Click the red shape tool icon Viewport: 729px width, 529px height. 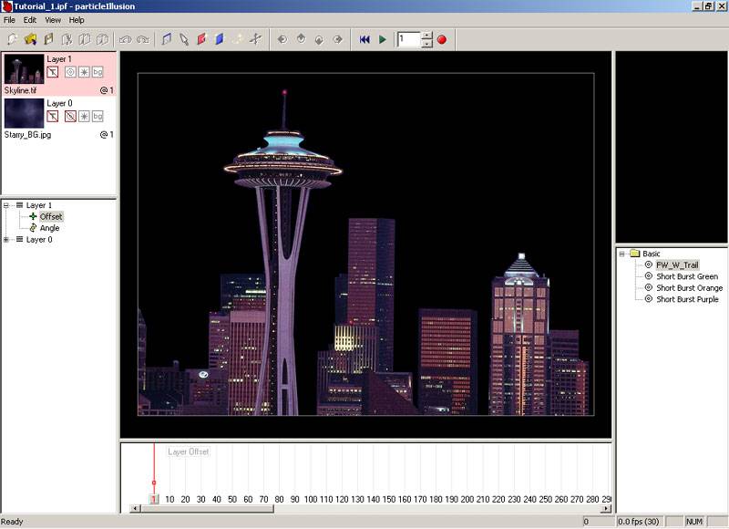click(201, 39)
